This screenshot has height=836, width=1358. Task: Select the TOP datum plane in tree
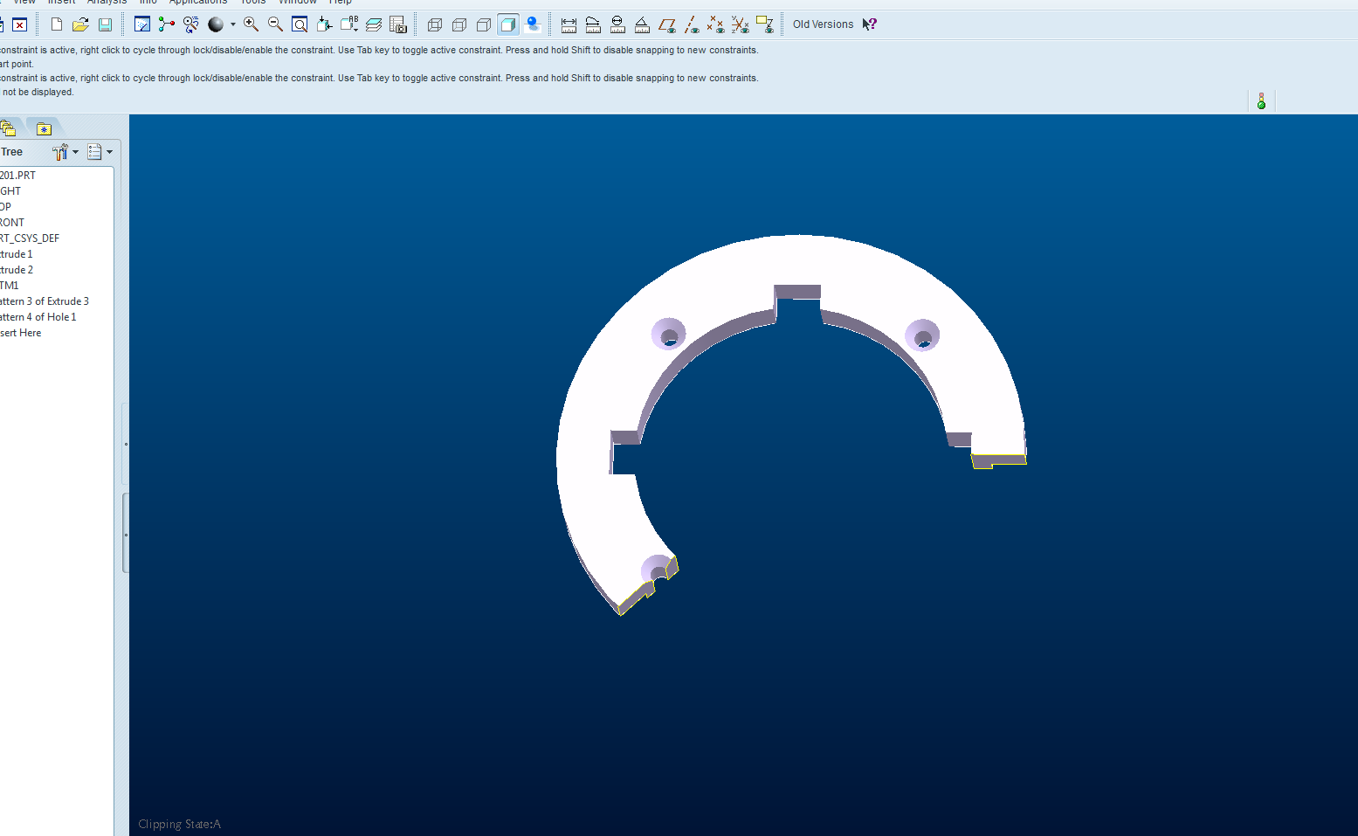pyautogui.click(x=6, y=207)
